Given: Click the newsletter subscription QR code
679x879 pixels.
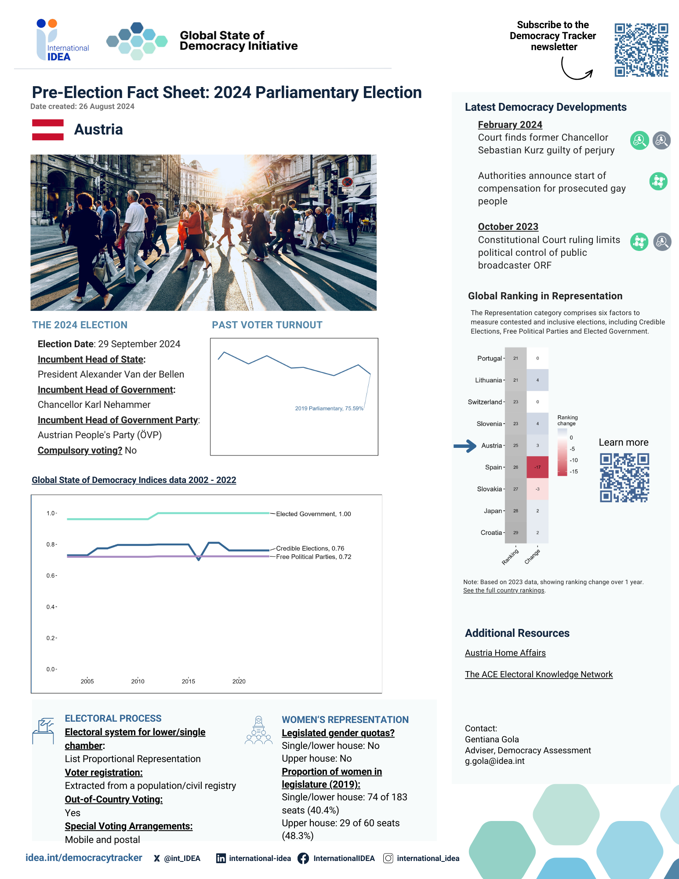Looking at the screenshot, I should tap(641, 50).
